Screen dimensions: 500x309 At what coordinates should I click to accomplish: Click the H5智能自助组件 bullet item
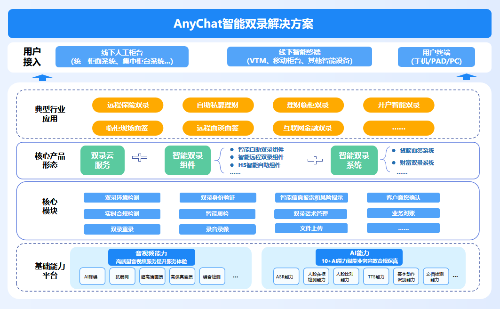pos(255,165)
